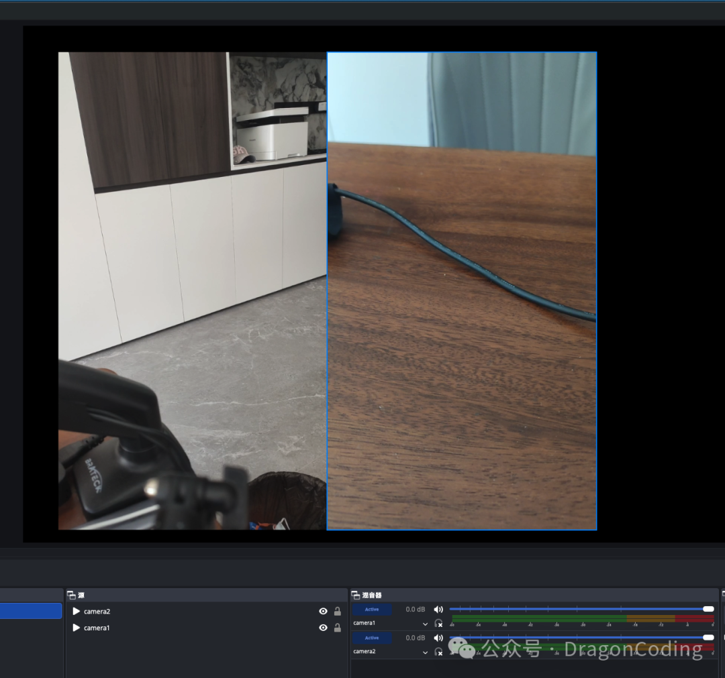Open the camera2 mixer options chevron
Image resolution: width=725 pixels, height=678 pixels.
pos(425,652)
